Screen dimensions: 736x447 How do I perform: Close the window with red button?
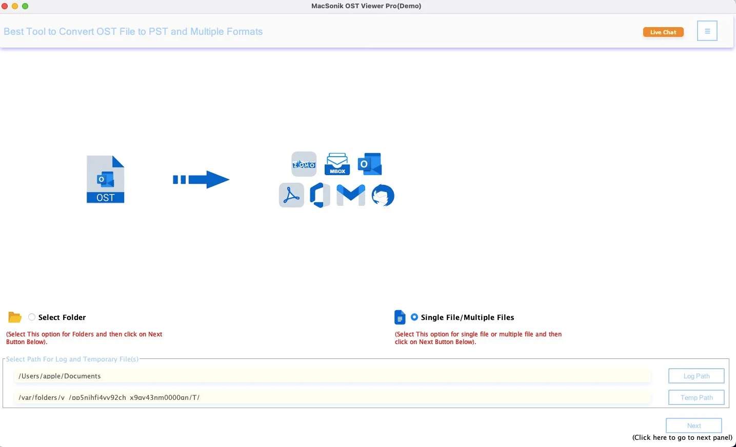point(5,6)
